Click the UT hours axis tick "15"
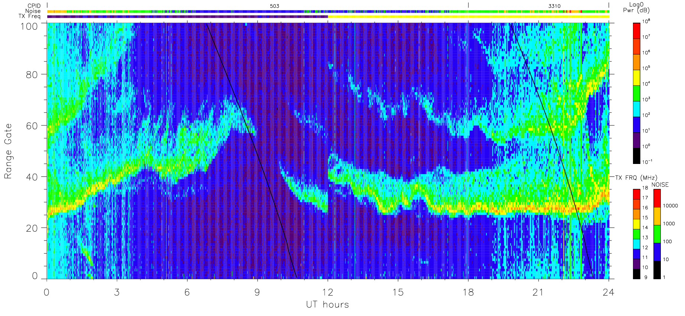 click(x=398, y=292)
